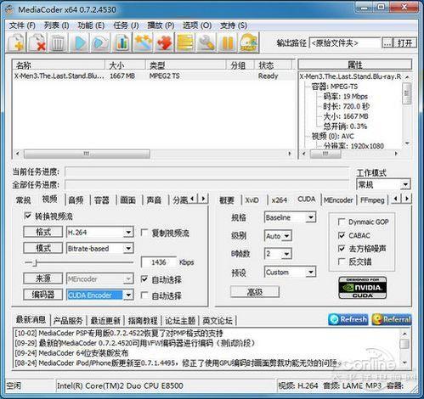Click the bitrate slider handle
Screen dimensions: 424x399
tap(36, 263)
